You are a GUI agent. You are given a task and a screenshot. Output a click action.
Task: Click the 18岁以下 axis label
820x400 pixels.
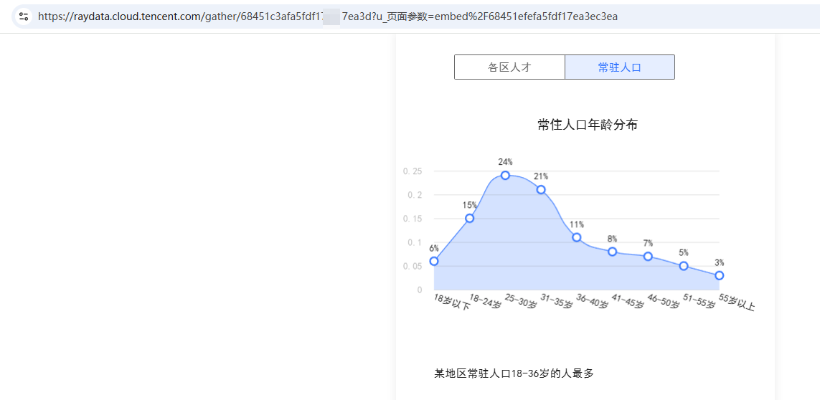pyautogui.click(x=452, y=302)
